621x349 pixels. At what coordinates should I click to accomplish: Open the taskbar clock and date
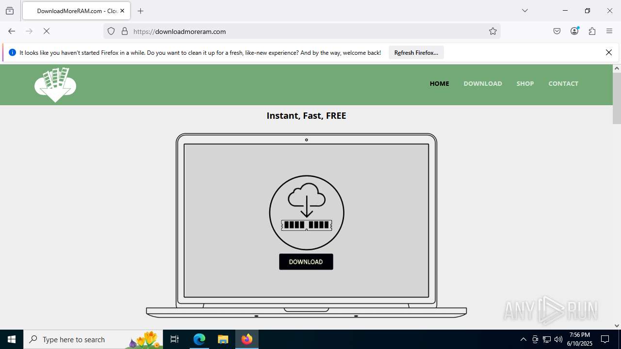pos(580,339)
